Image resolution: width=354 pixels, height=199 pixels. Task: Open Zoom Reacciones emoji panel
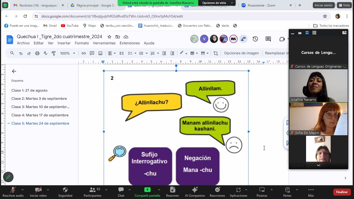[x=217, y=192]
